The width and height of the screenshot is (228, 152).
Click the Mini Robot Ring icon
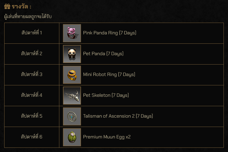coord(72,74)
